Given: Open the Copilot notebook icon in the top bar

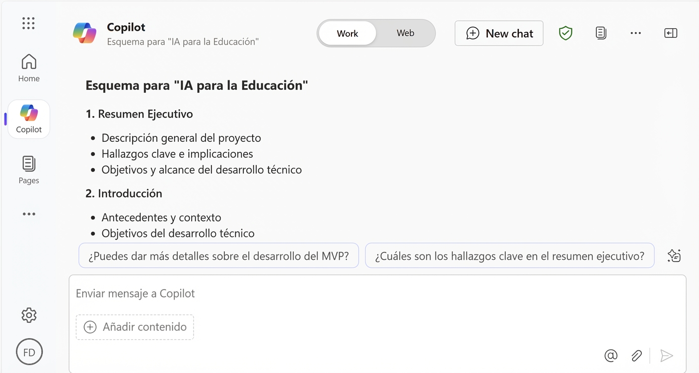Looking at the screenshot, I should [601, 33].
